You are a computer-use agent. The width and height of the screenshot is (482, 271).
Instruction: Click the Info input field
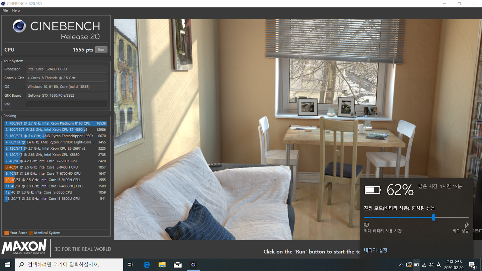click(66, 104)
